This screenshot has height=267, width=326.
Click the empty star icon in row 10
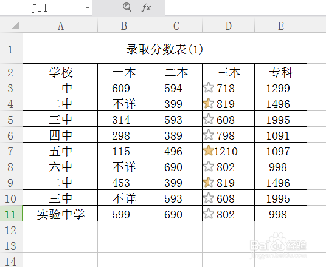point(209,198)
